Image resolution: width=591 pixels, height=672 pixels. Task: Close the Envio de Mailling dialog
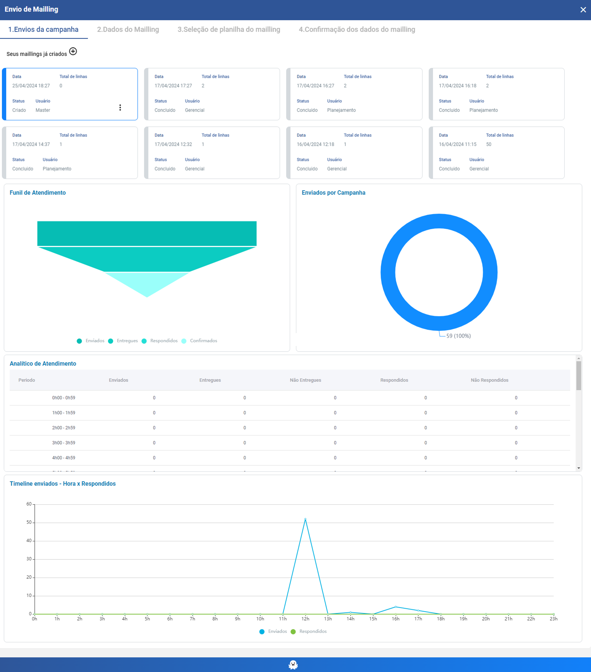click(583, 10)
